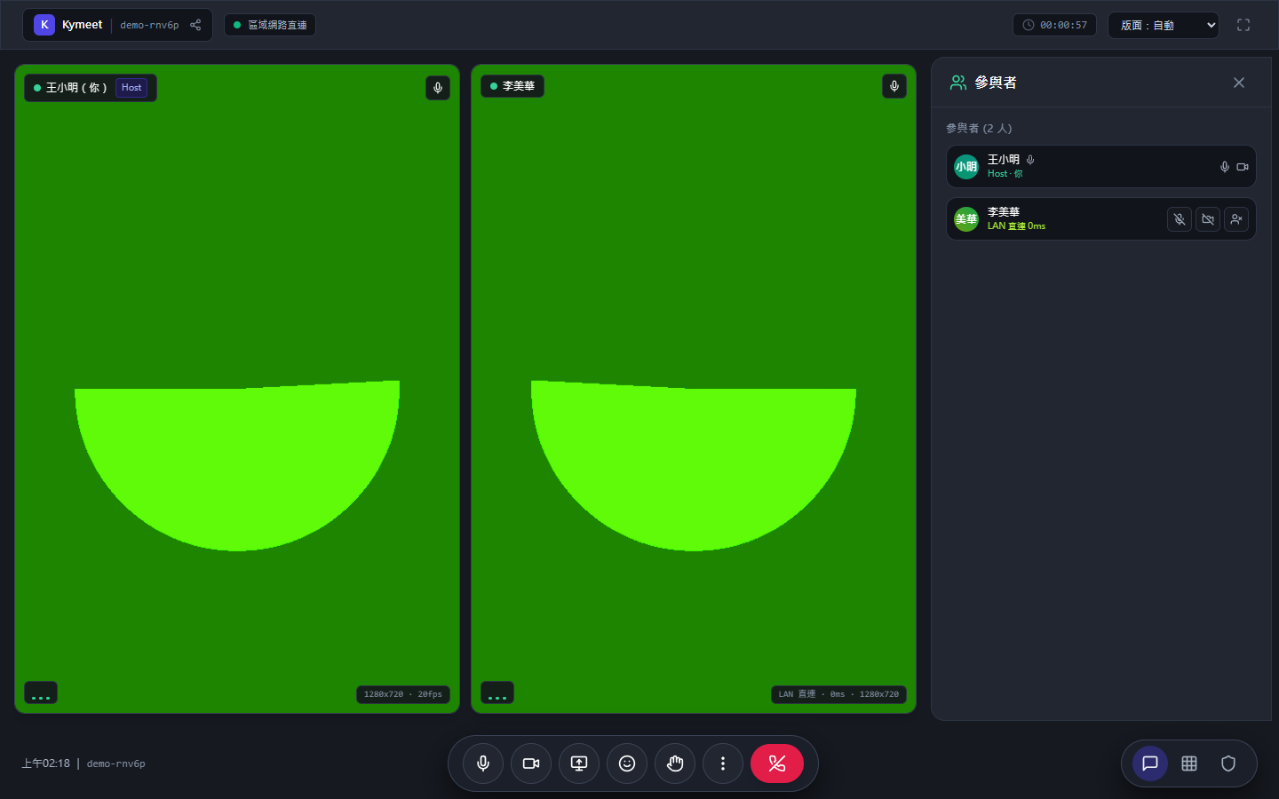
Task: Select 王小明 row in participants list
Action: tap(1101, 166)
